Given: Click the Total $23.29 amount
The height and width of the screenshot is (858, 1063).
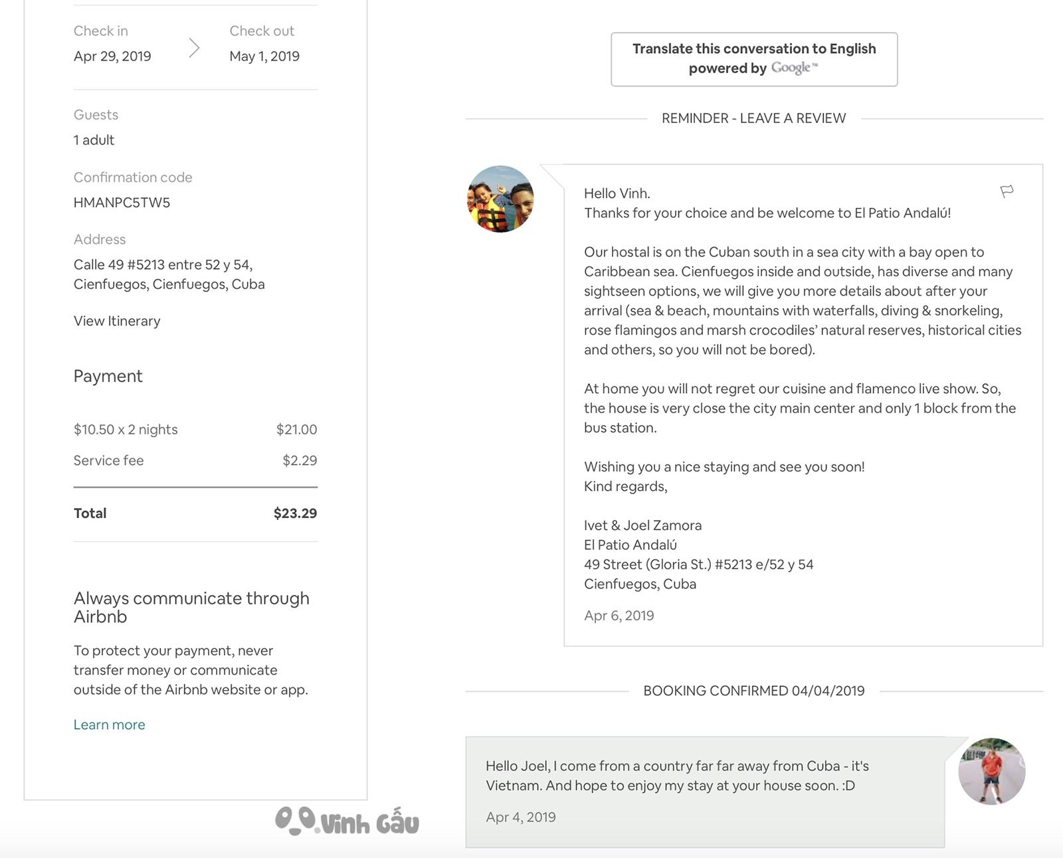Looking at the screenshot, I should 295,513.
